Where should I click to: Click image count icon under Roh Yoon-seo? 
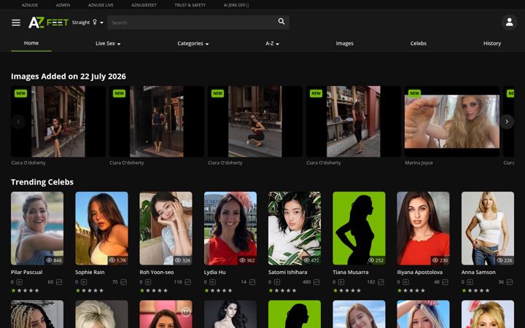point(188,282)
